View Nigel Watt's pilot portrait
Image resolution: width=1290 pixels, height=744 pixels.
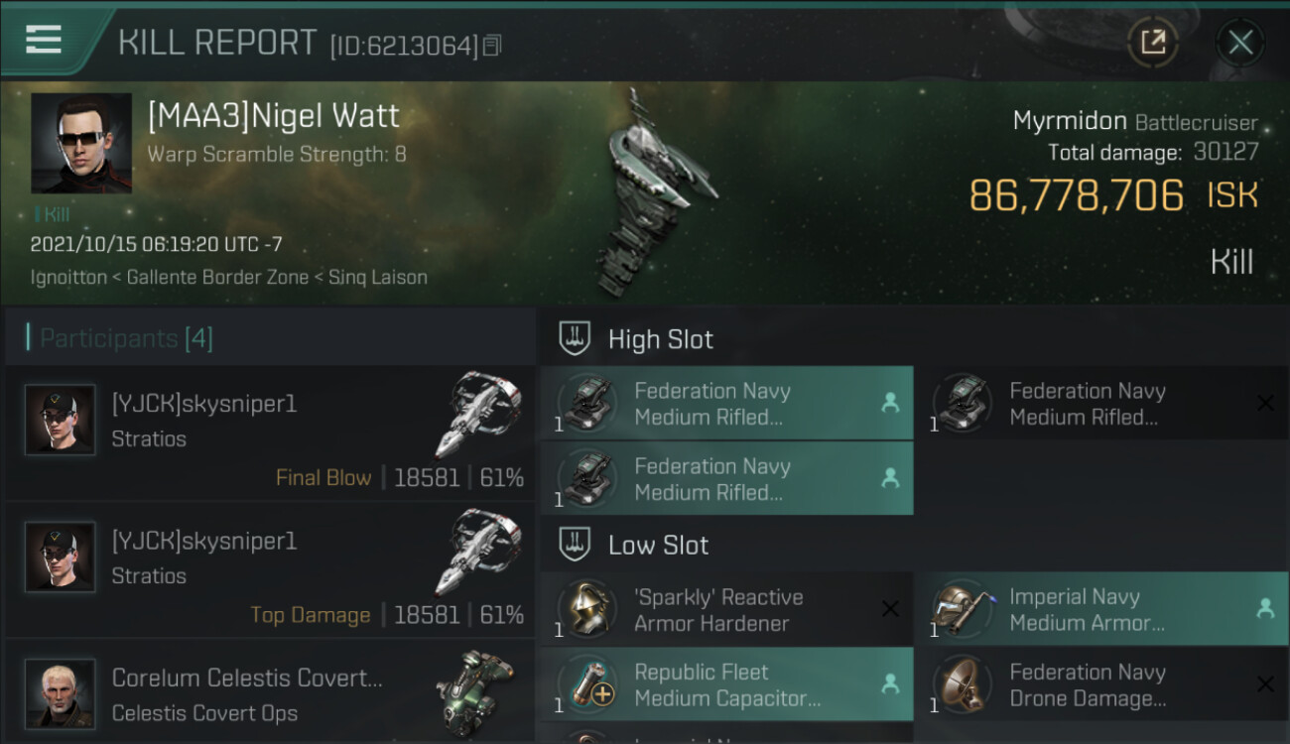click(x=81, y=143)
